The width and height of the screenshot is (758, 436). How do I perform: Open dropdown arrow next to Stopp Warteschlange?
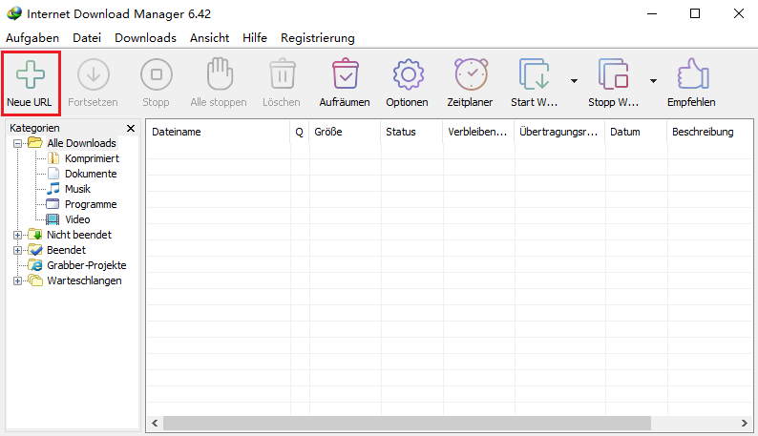pos(653,80)
